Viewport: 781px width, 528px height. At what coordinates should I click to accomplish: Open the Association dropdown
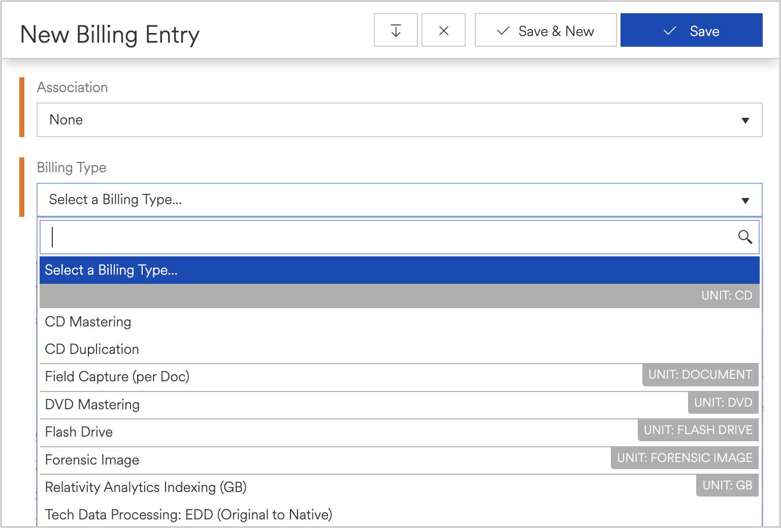tap(399, 120)
